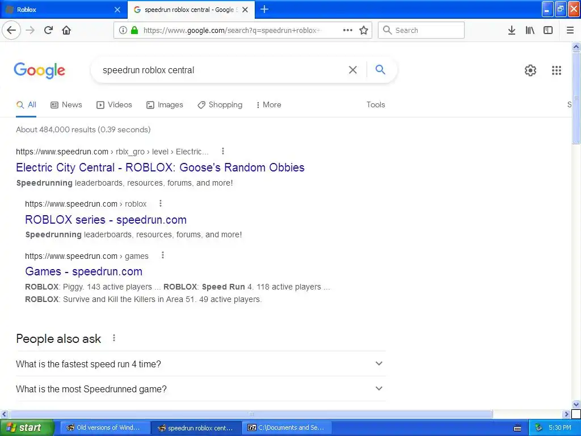The image size is (581, 436).
Task: Open the Downloads arrow icon
Action: click(x=512, y=30)
